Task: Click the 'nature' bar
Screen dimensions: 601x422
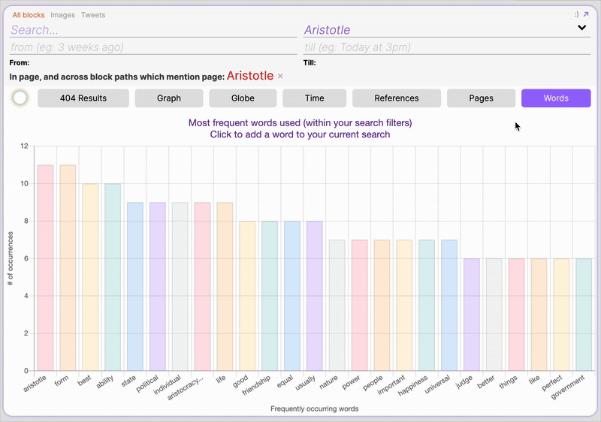Action: point(337,305)
